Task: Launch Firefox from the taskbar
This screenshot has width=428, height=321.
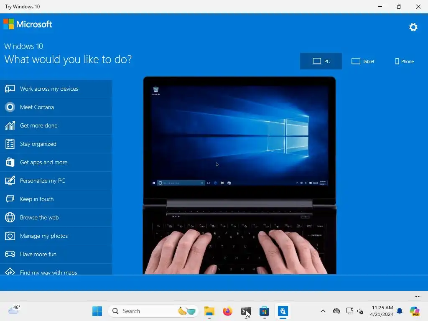Action: coord(227,311)
